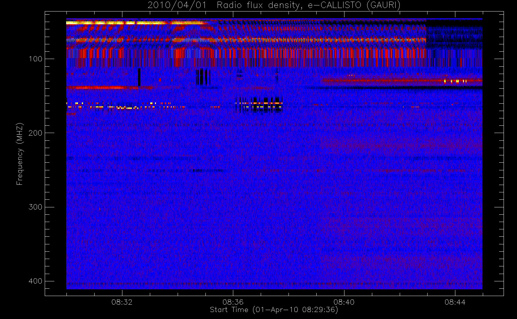Image resolution: width=517 pixels, height=319 pixels.
Task: Click the 300 frequency tick label
Action: [35, 207]
